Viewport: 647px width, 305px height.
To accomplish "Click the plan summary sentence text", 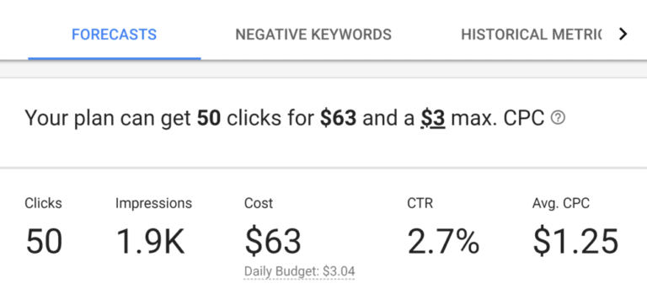I will 285,119.
